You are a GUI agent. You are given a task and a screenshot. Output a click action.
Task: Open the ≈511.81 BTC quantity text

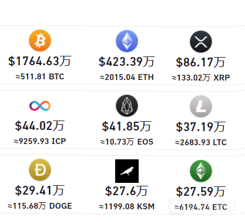point(40,76)
